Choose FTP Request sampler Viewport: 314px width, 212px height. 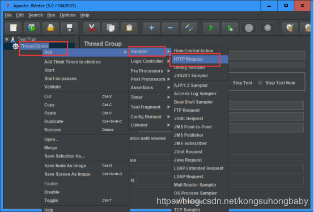(200, 111)
